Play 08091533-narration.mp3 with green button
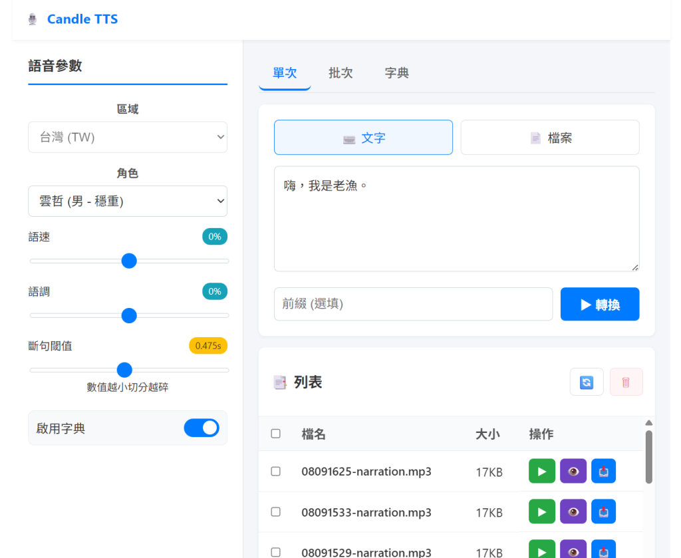 click(541, 511)
